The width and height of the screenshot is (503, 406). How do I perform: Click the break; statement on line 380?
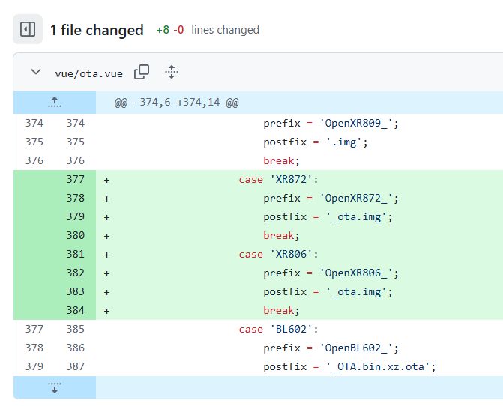point(281,235)
